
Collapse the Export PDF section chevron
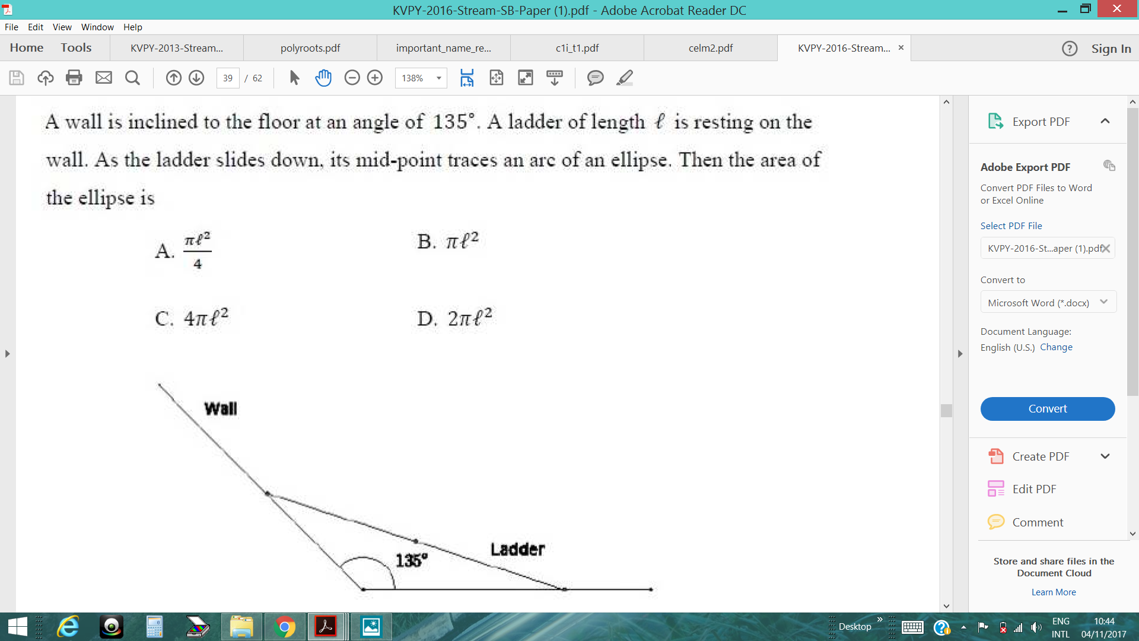pyautogui.click(x=1105, y=121)
